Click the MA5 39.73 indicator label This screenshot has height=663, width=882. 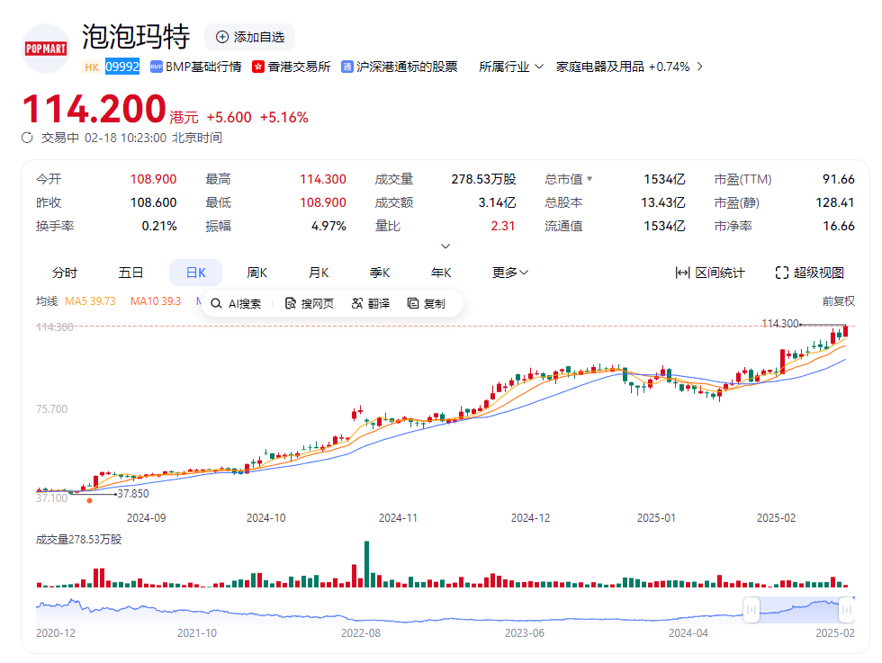pyautogui.click(x=90, y=301)
